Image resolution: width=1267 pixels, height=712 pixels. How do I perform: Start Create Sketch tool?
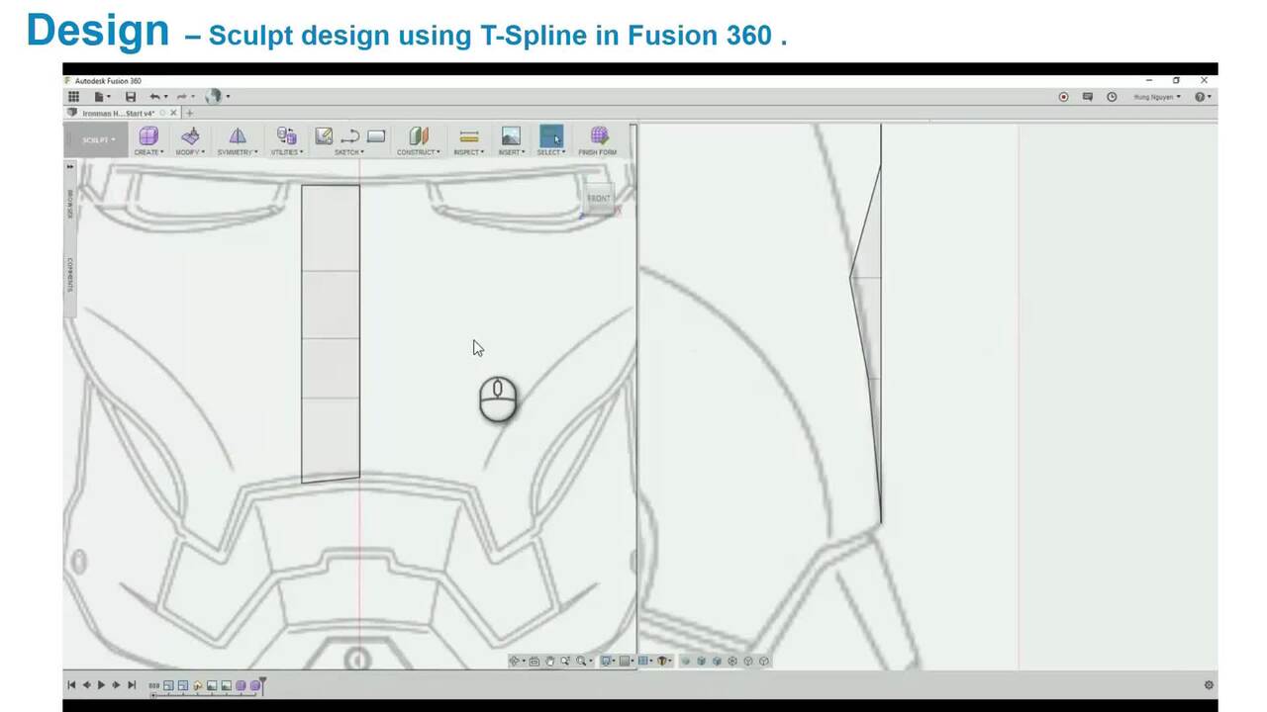click(x=324, y=135)
